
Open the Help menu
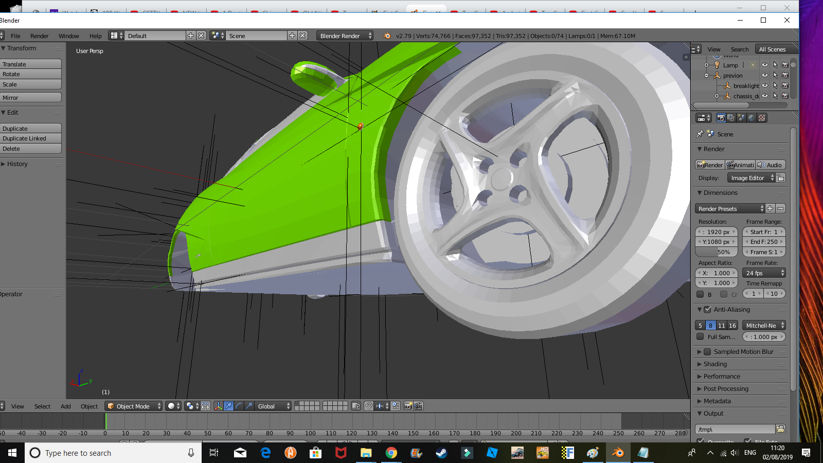95,35
